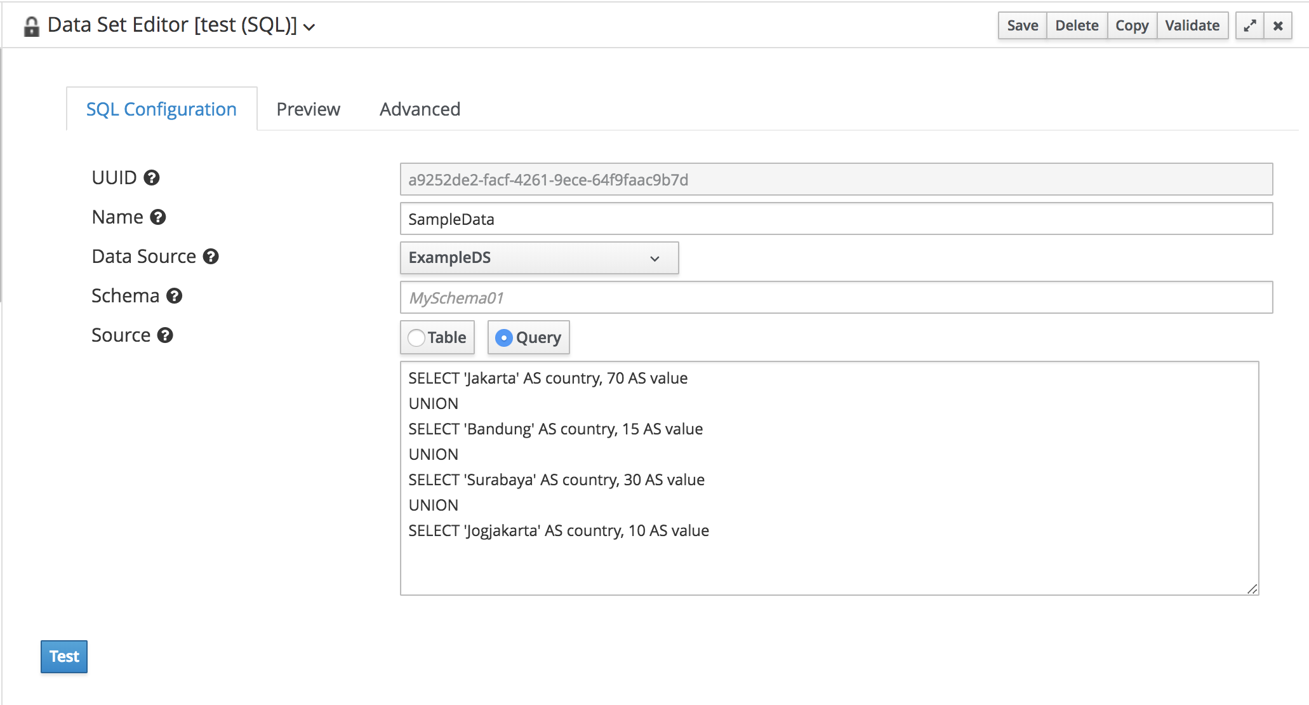This screenshot has width=1309, height=705.
Task: Open the dataset selector next to test (SQL)
Action: (309, 27)
